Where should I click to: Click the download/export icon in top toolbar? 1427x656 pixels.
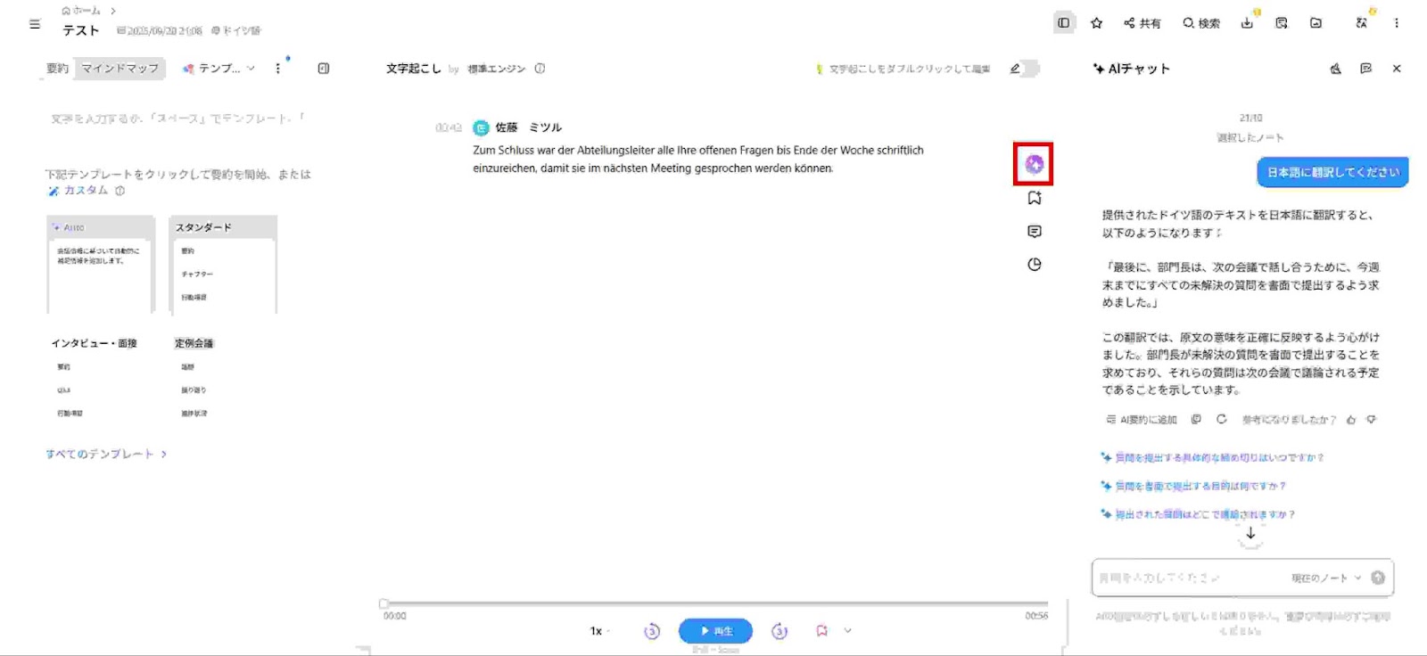coord(1247,23)
